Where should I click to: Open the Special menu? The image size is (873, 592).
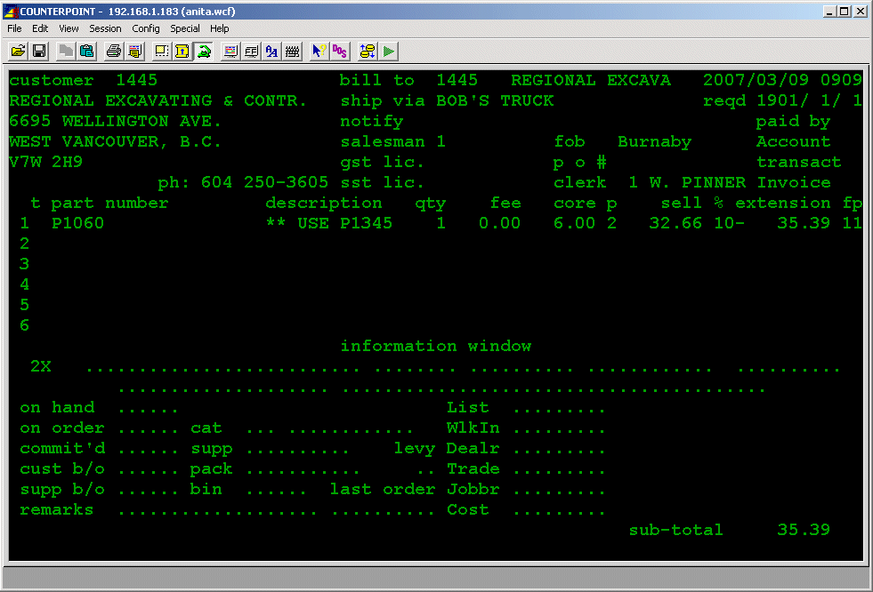(185, 28)
